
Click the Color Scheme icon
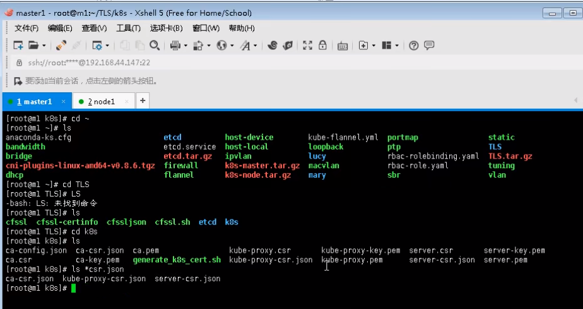point(198,45)
